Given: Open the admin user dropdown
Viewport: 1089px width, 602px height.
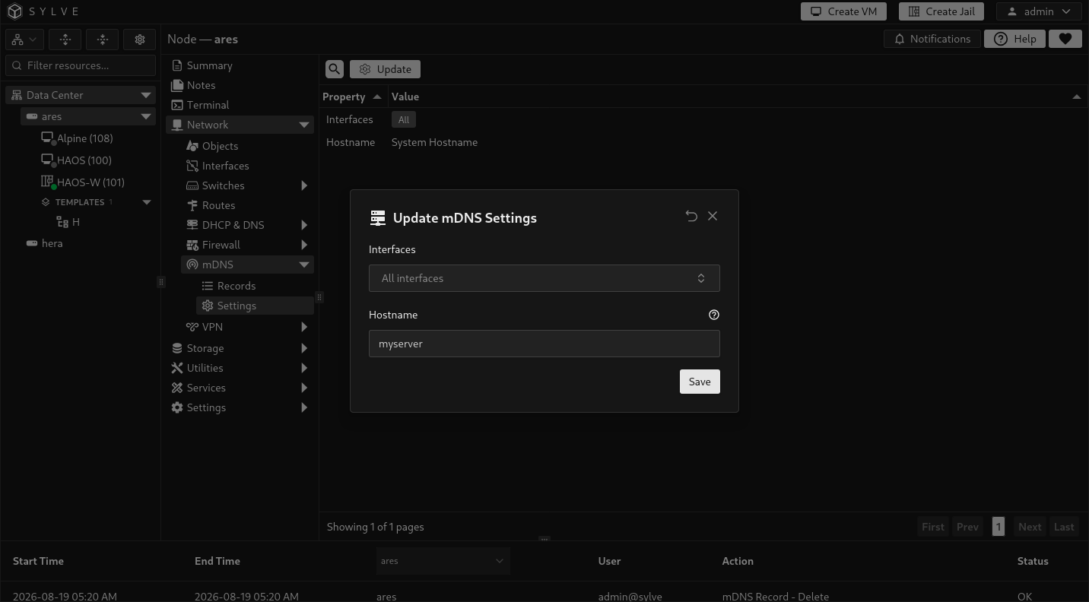Looking at the screenshot, I should click(1039, 11).
